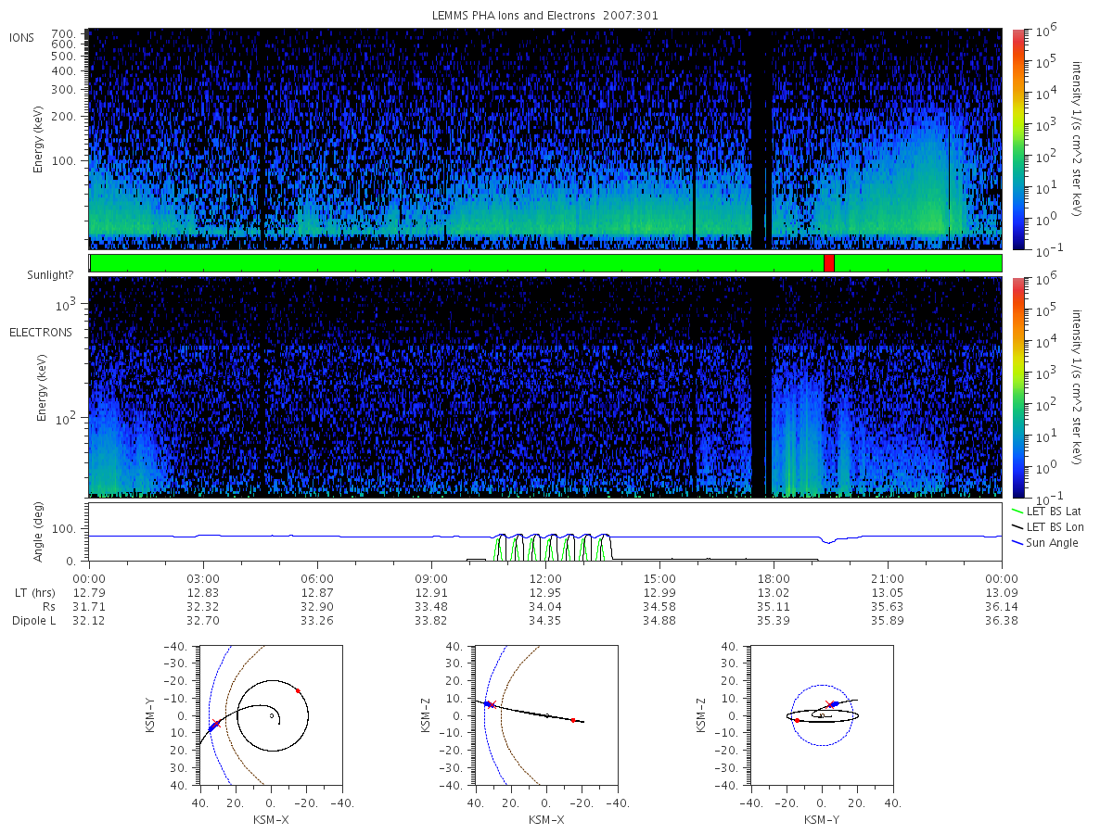Click the ELECTRONS panel label
This screenshot has height=834, width=1113.
(40, 332)
